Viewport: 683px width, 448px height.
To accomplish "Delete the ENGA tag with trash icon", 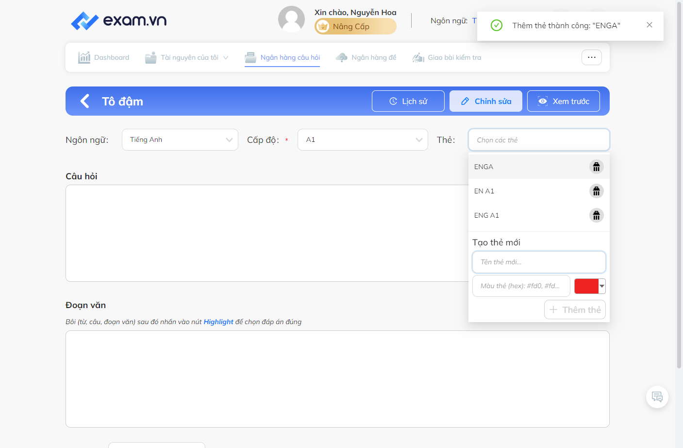I will pyautogui.click(x=597, y=167).
